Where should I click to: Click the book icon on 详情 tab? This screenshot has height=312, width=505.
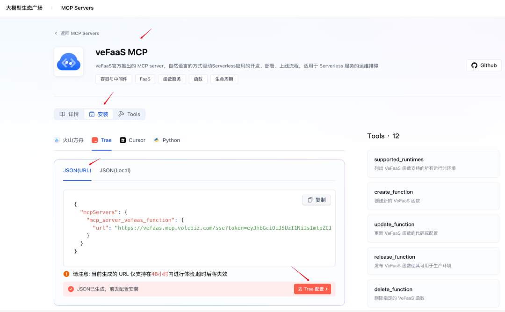click(x=63, y=114)
